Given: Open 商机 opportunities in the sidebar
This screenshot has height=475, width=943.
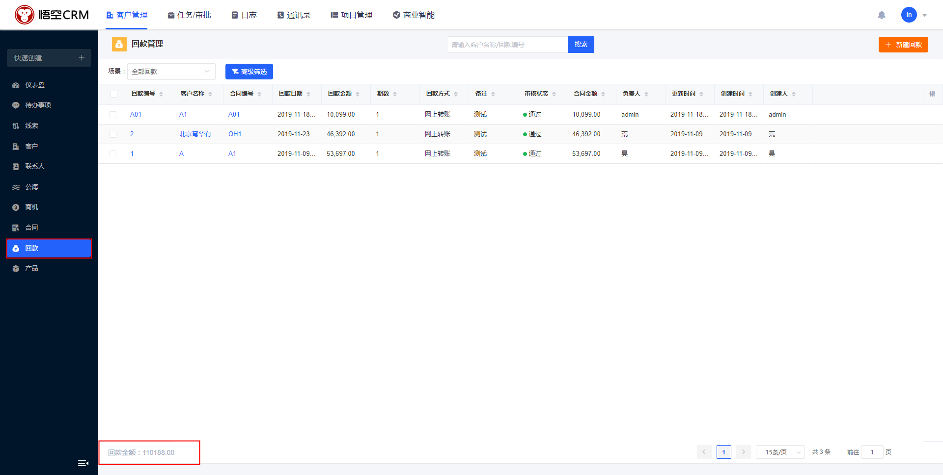Looking at the screenshot, I should pos(31,207).
